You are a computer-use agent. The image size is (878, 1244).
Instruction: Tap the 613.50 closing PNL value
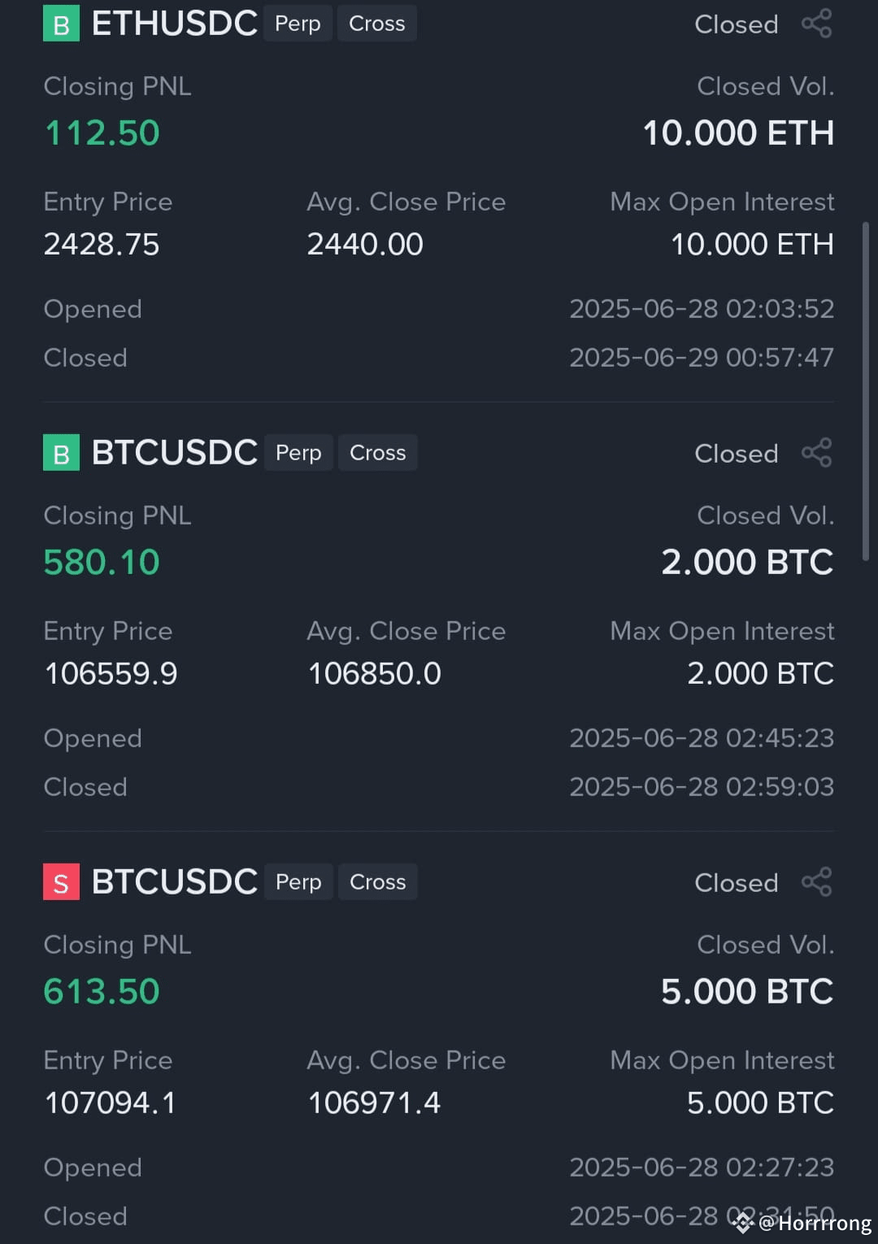102,991
